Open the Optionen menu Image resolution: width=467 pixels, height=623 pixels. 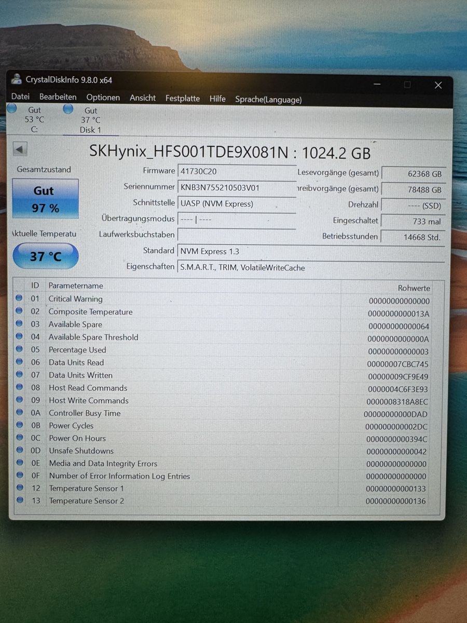point(103,98)
